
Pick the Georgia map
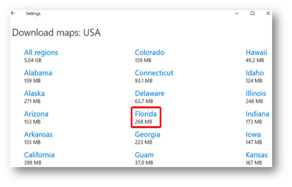click(148, 138)
